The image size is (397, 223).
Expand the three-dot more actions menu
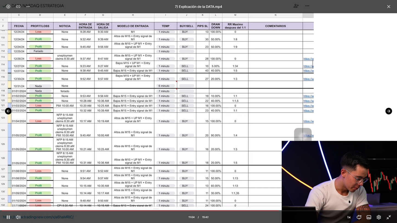pos(307,6)
